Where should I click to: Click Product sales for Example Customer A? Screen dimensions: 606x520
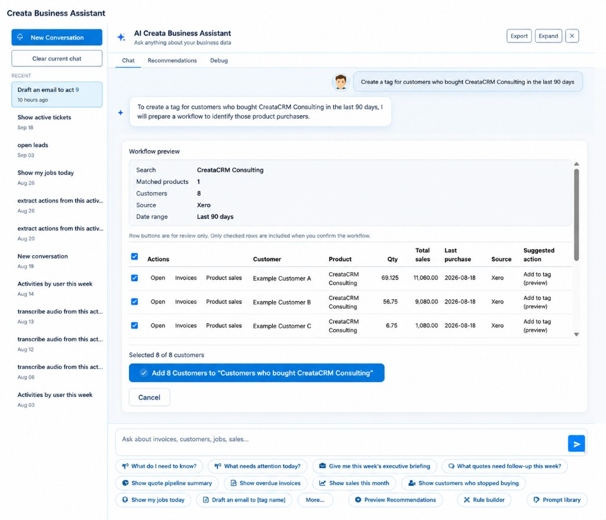[224, 278]
